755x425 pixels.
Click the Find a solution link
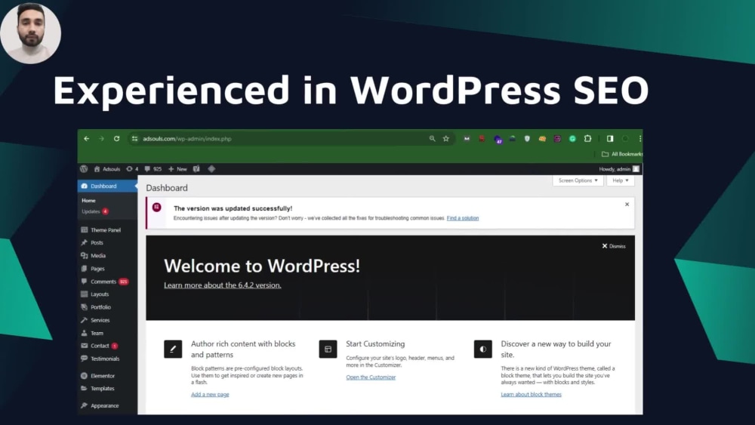pyautogui.click(x=463, y=218)
